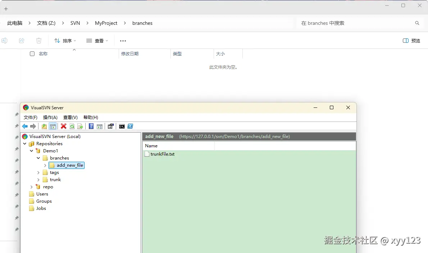Click the Back arrow in VisualSVN toolbar

[x=25, y=126]
